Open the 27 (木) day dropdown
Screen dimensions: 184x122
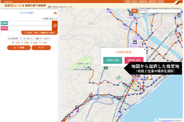pos(28,39)
